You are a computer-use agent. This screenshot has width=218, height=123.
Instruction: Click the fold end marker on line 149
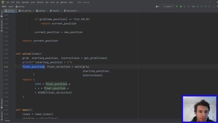tap(15, 97)
